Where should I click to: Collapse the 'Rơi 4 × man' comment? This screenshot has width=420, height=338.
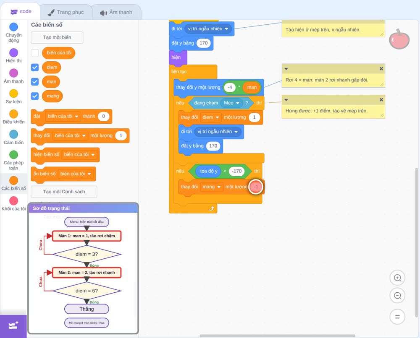[286, 69]
